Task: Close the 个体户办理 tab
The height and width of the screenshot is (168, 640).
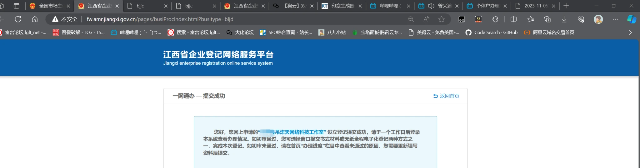Action: point(505,6)
